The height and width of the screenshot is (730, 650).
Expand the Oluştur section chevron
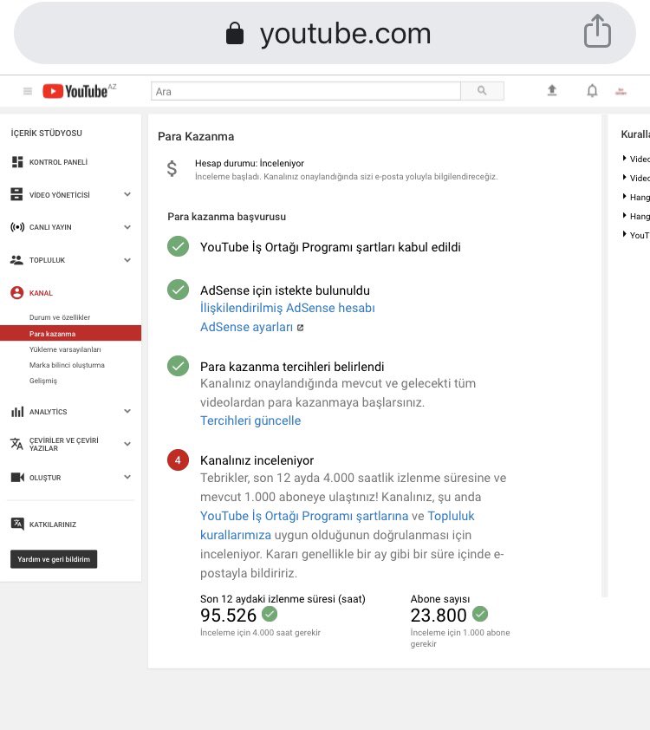[x=127, y=477]
